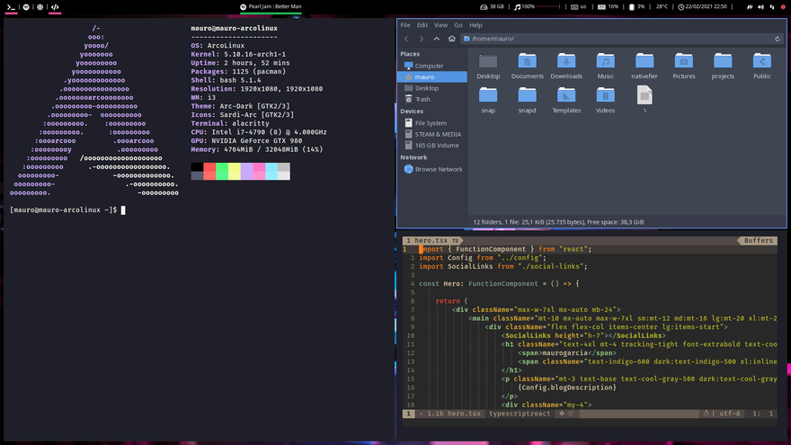The height and width of the screenshot is (445, 791).
Task: Select the Pictures folder icon
Action: [x=683, y=62]
